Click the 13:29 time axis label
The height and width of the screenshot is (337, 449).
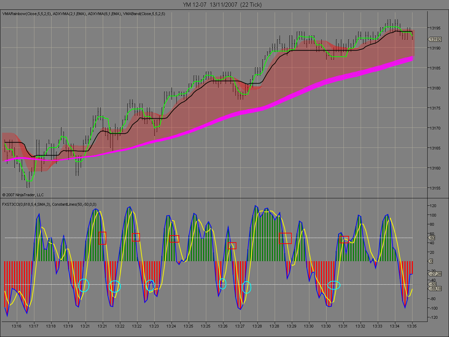291,326
